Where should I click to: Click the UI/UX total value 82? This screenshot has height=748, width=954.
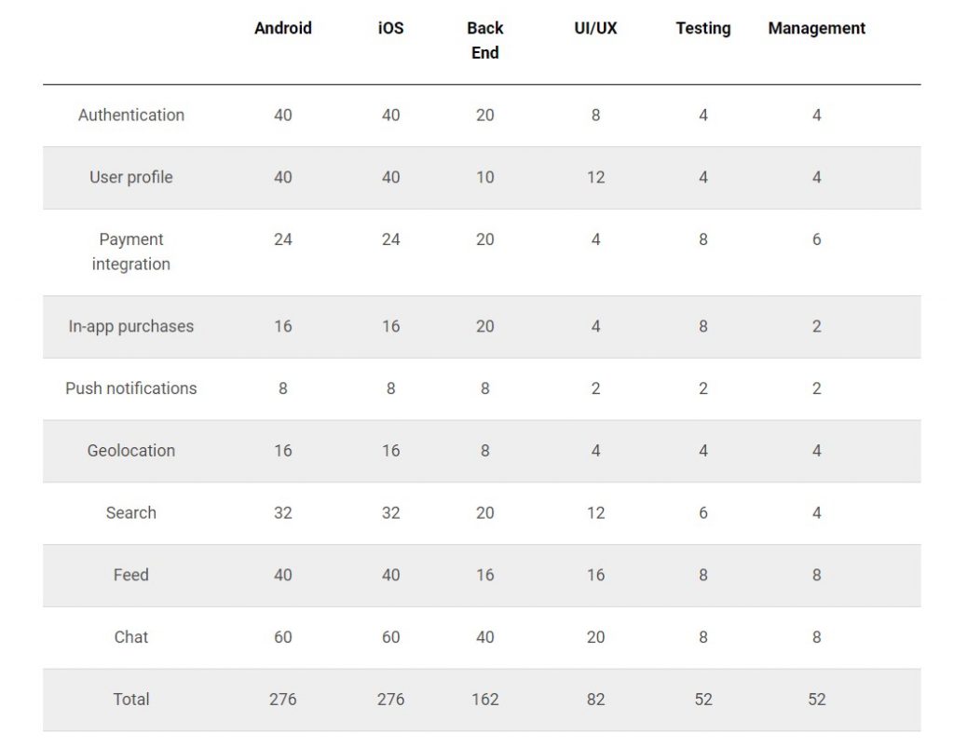point(595,700)
